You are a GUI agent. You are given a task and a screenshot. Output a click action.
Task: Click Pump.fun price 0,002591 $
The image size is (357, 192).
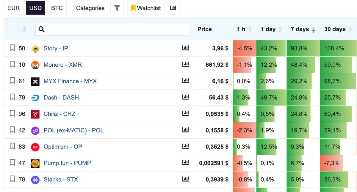coord(214,163)
